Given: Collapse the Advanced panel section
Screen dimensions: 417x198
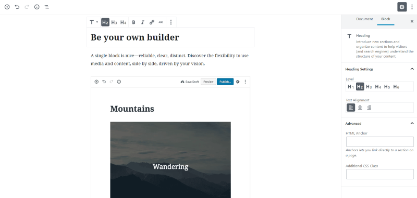Looking at the screenshot, I should [x=412, y=123].
